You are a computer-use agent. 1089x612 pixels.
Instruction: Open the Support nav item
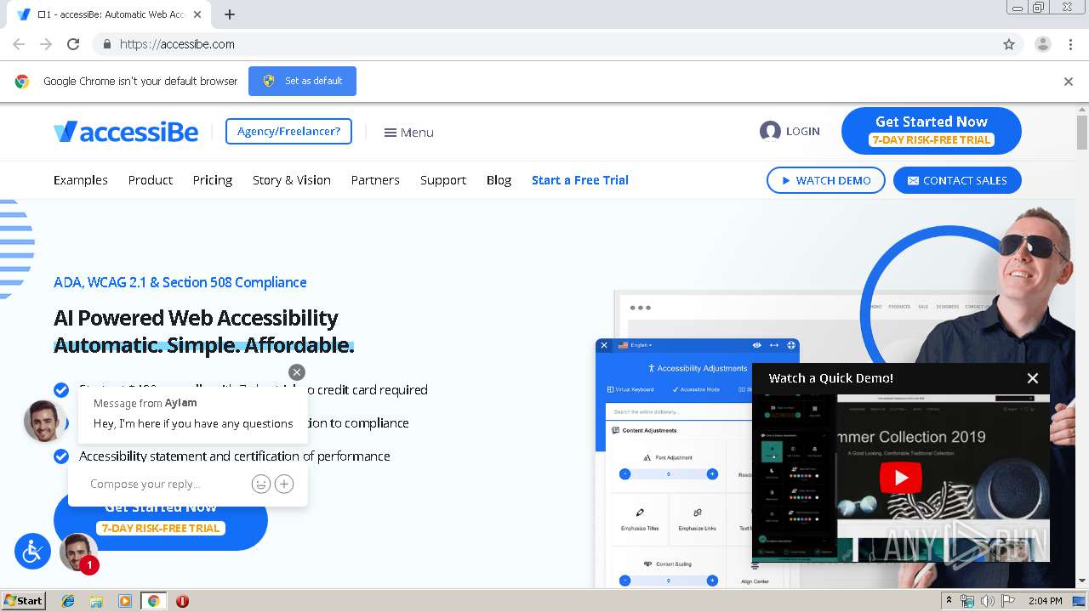click(443, 180)
